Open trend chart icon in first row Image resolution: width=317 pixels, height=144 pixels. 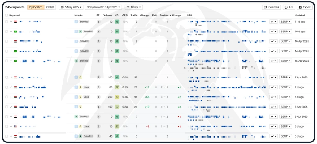click(x=273, y=22)
